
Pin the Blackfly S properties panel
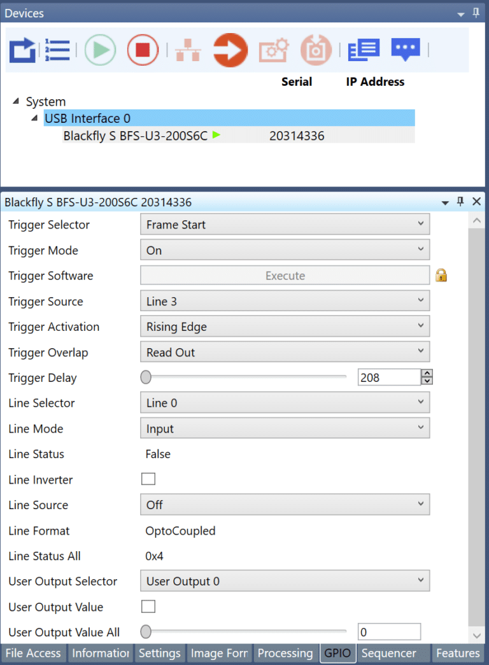[x=460, y=202]
